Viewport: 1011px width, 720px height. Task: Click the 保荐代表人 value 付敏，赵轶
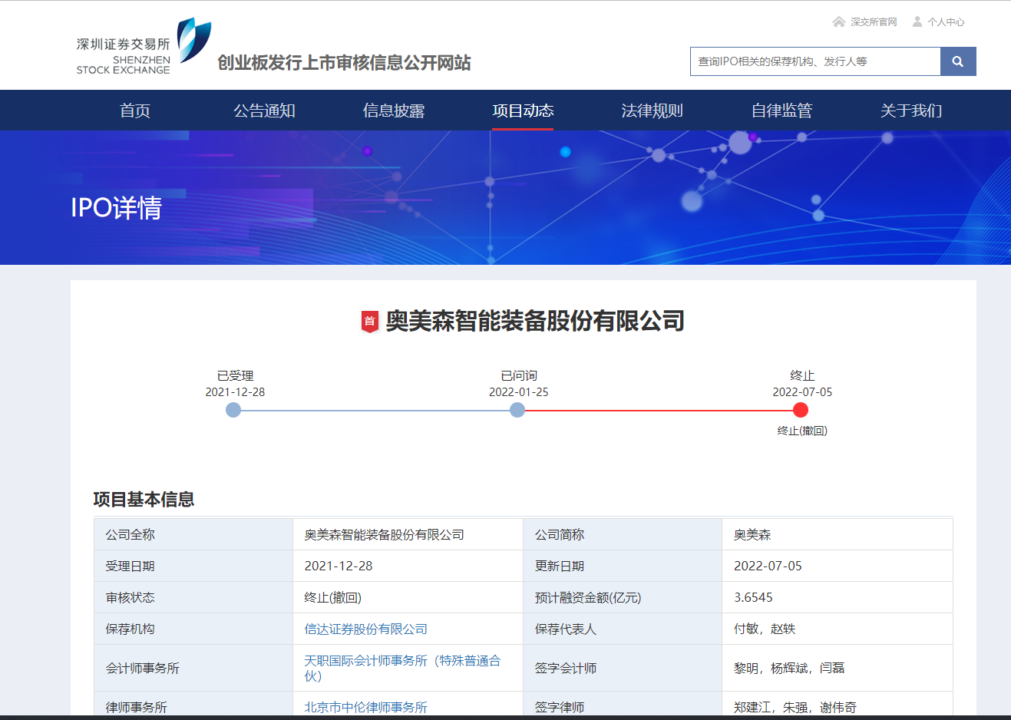pyautogui.click(x=765, y=629)
